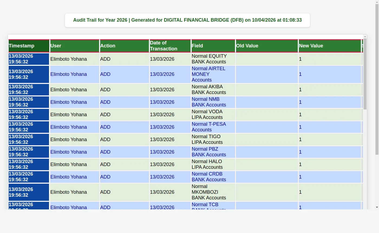The image size is (379, 233).
Task: Click the page scrollbar down arrow
Action: coord(377,207)
